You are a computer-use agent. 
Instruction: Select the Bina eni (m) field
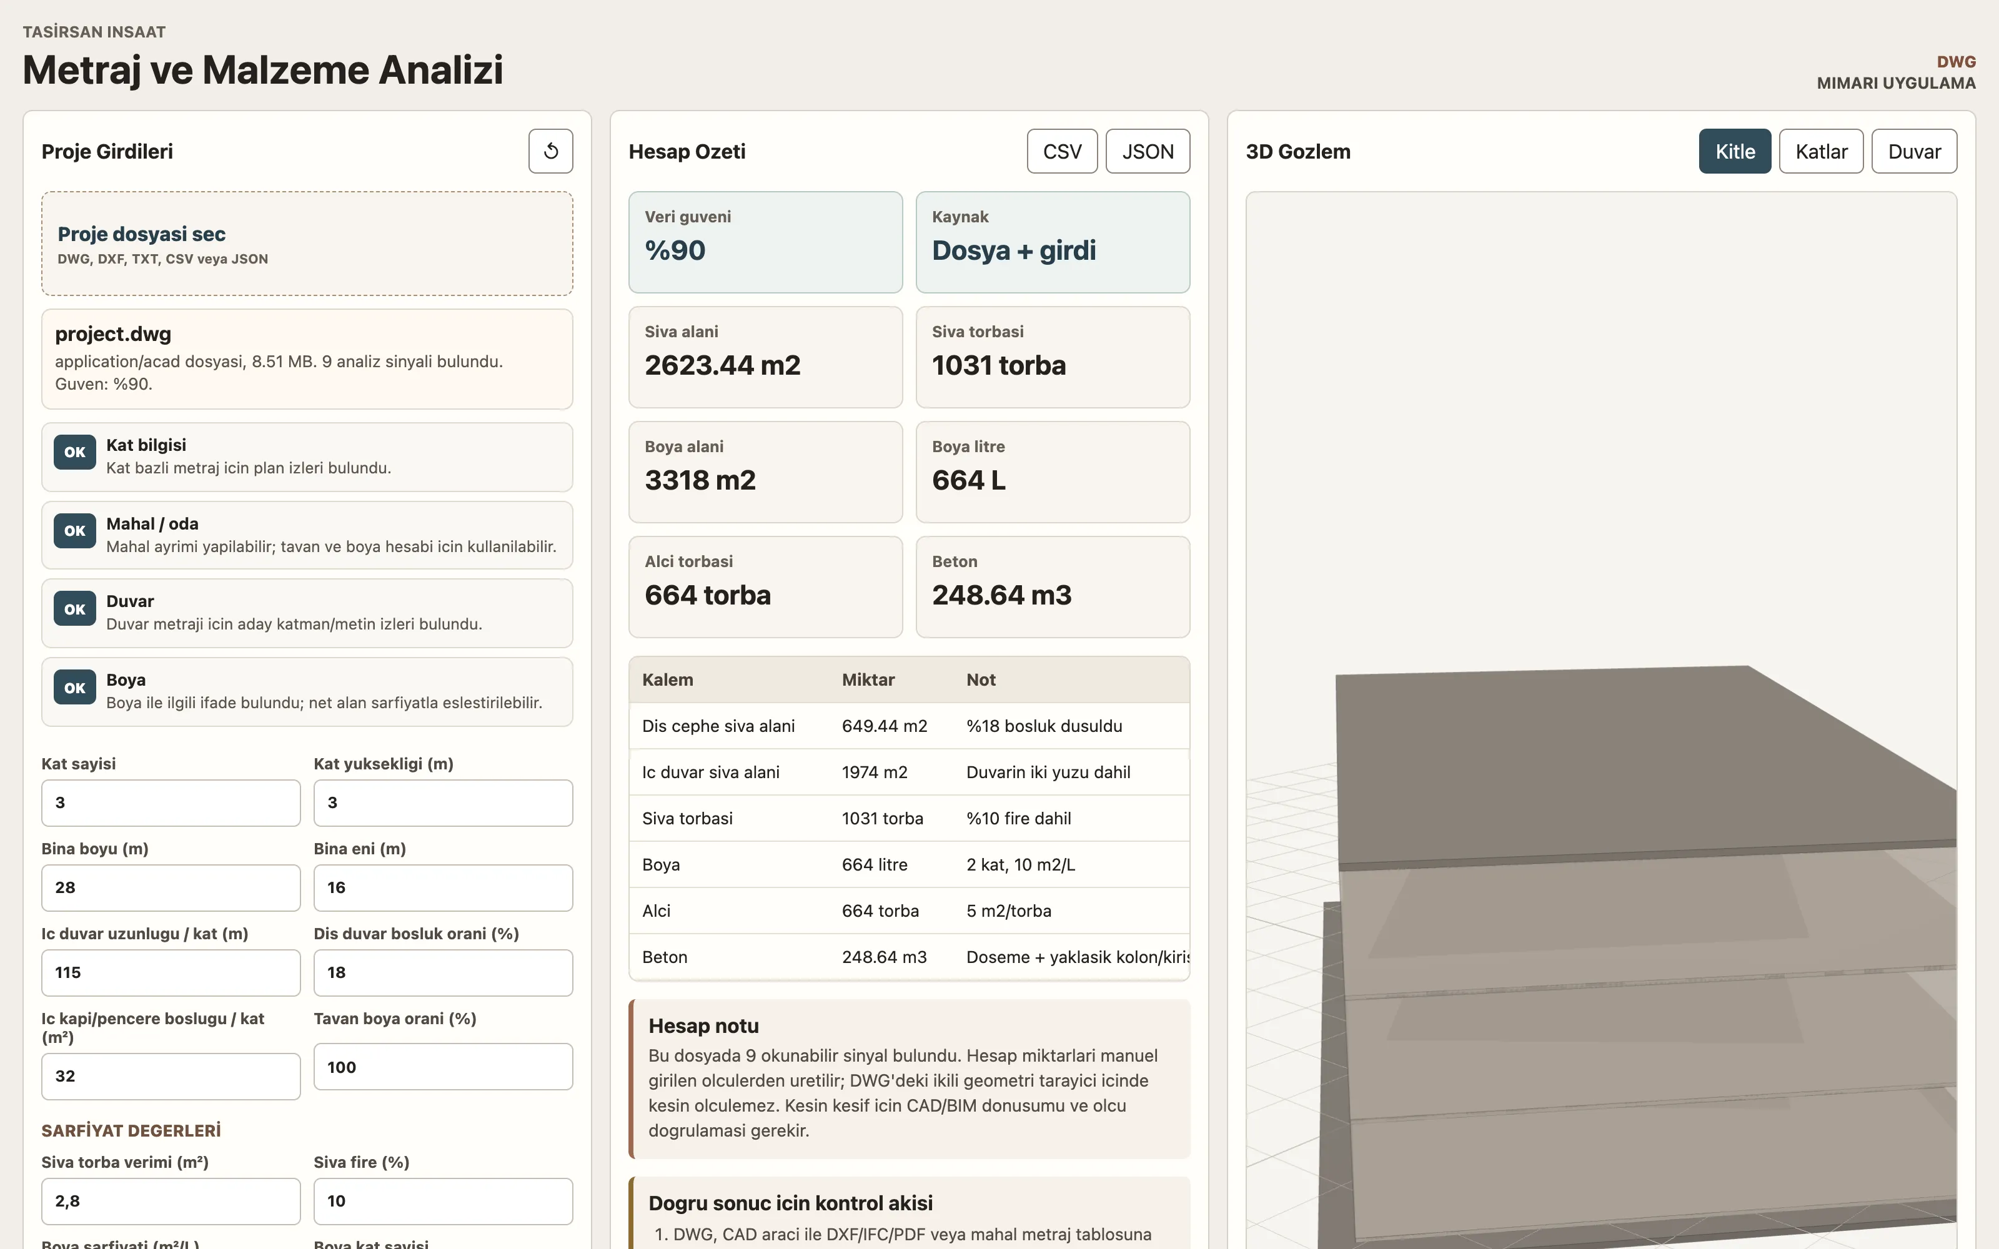click(x=443, y=888)
